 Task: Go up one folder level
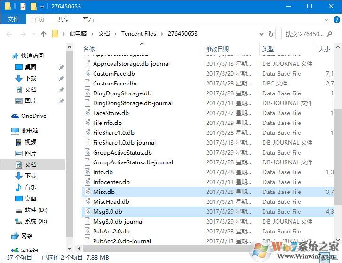(x=44, y=34)
